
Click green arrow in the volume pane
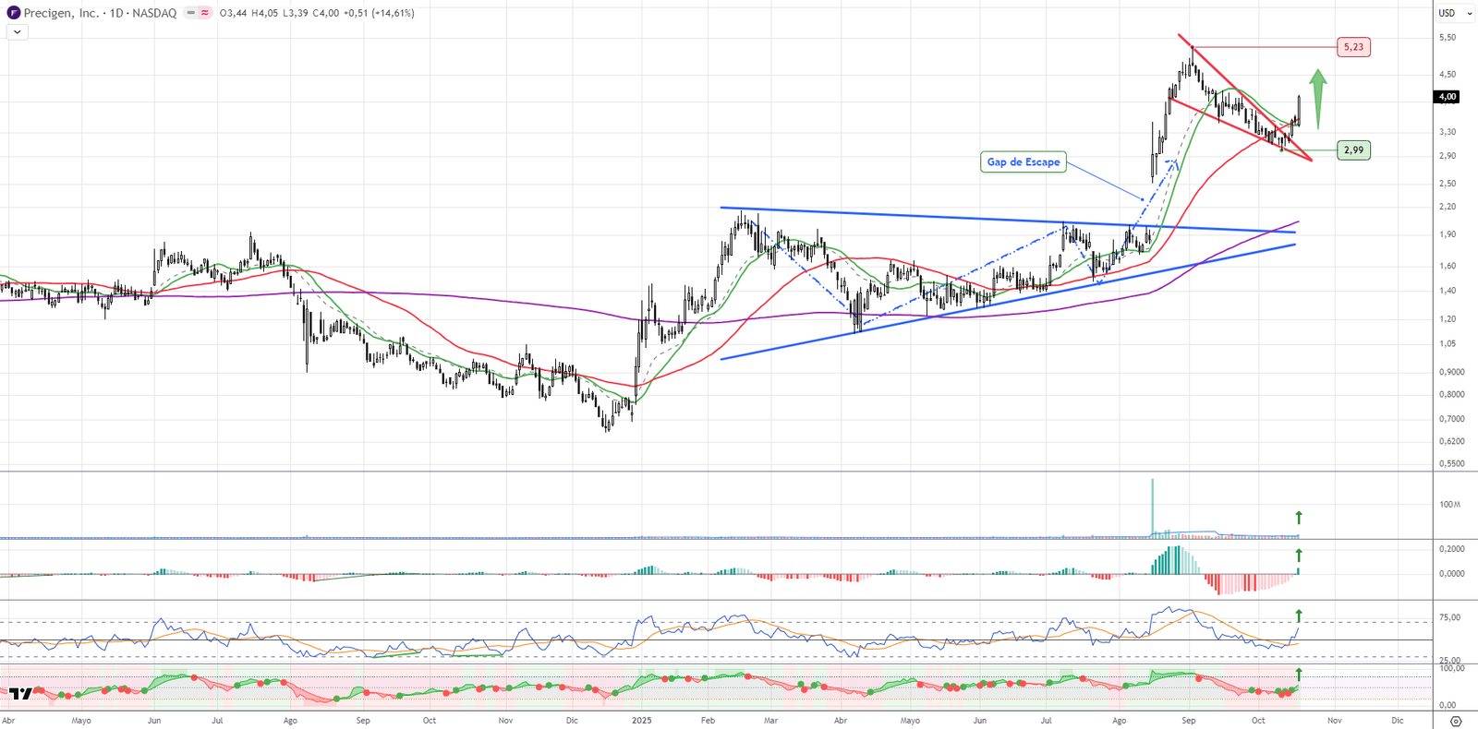1299,518
